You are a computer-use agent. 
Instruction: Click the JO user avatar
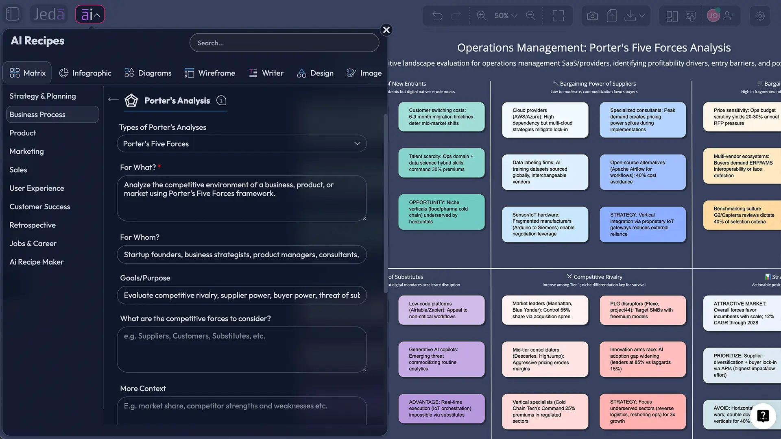click(713, 15)
